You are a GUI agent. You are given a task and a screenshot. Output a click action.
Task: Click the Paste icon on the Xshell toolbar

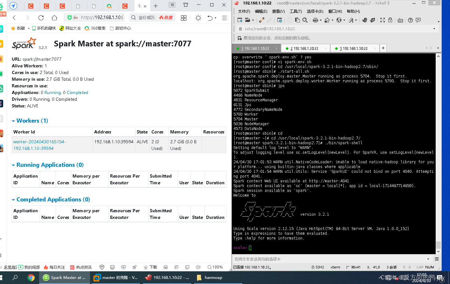[298, 20]
